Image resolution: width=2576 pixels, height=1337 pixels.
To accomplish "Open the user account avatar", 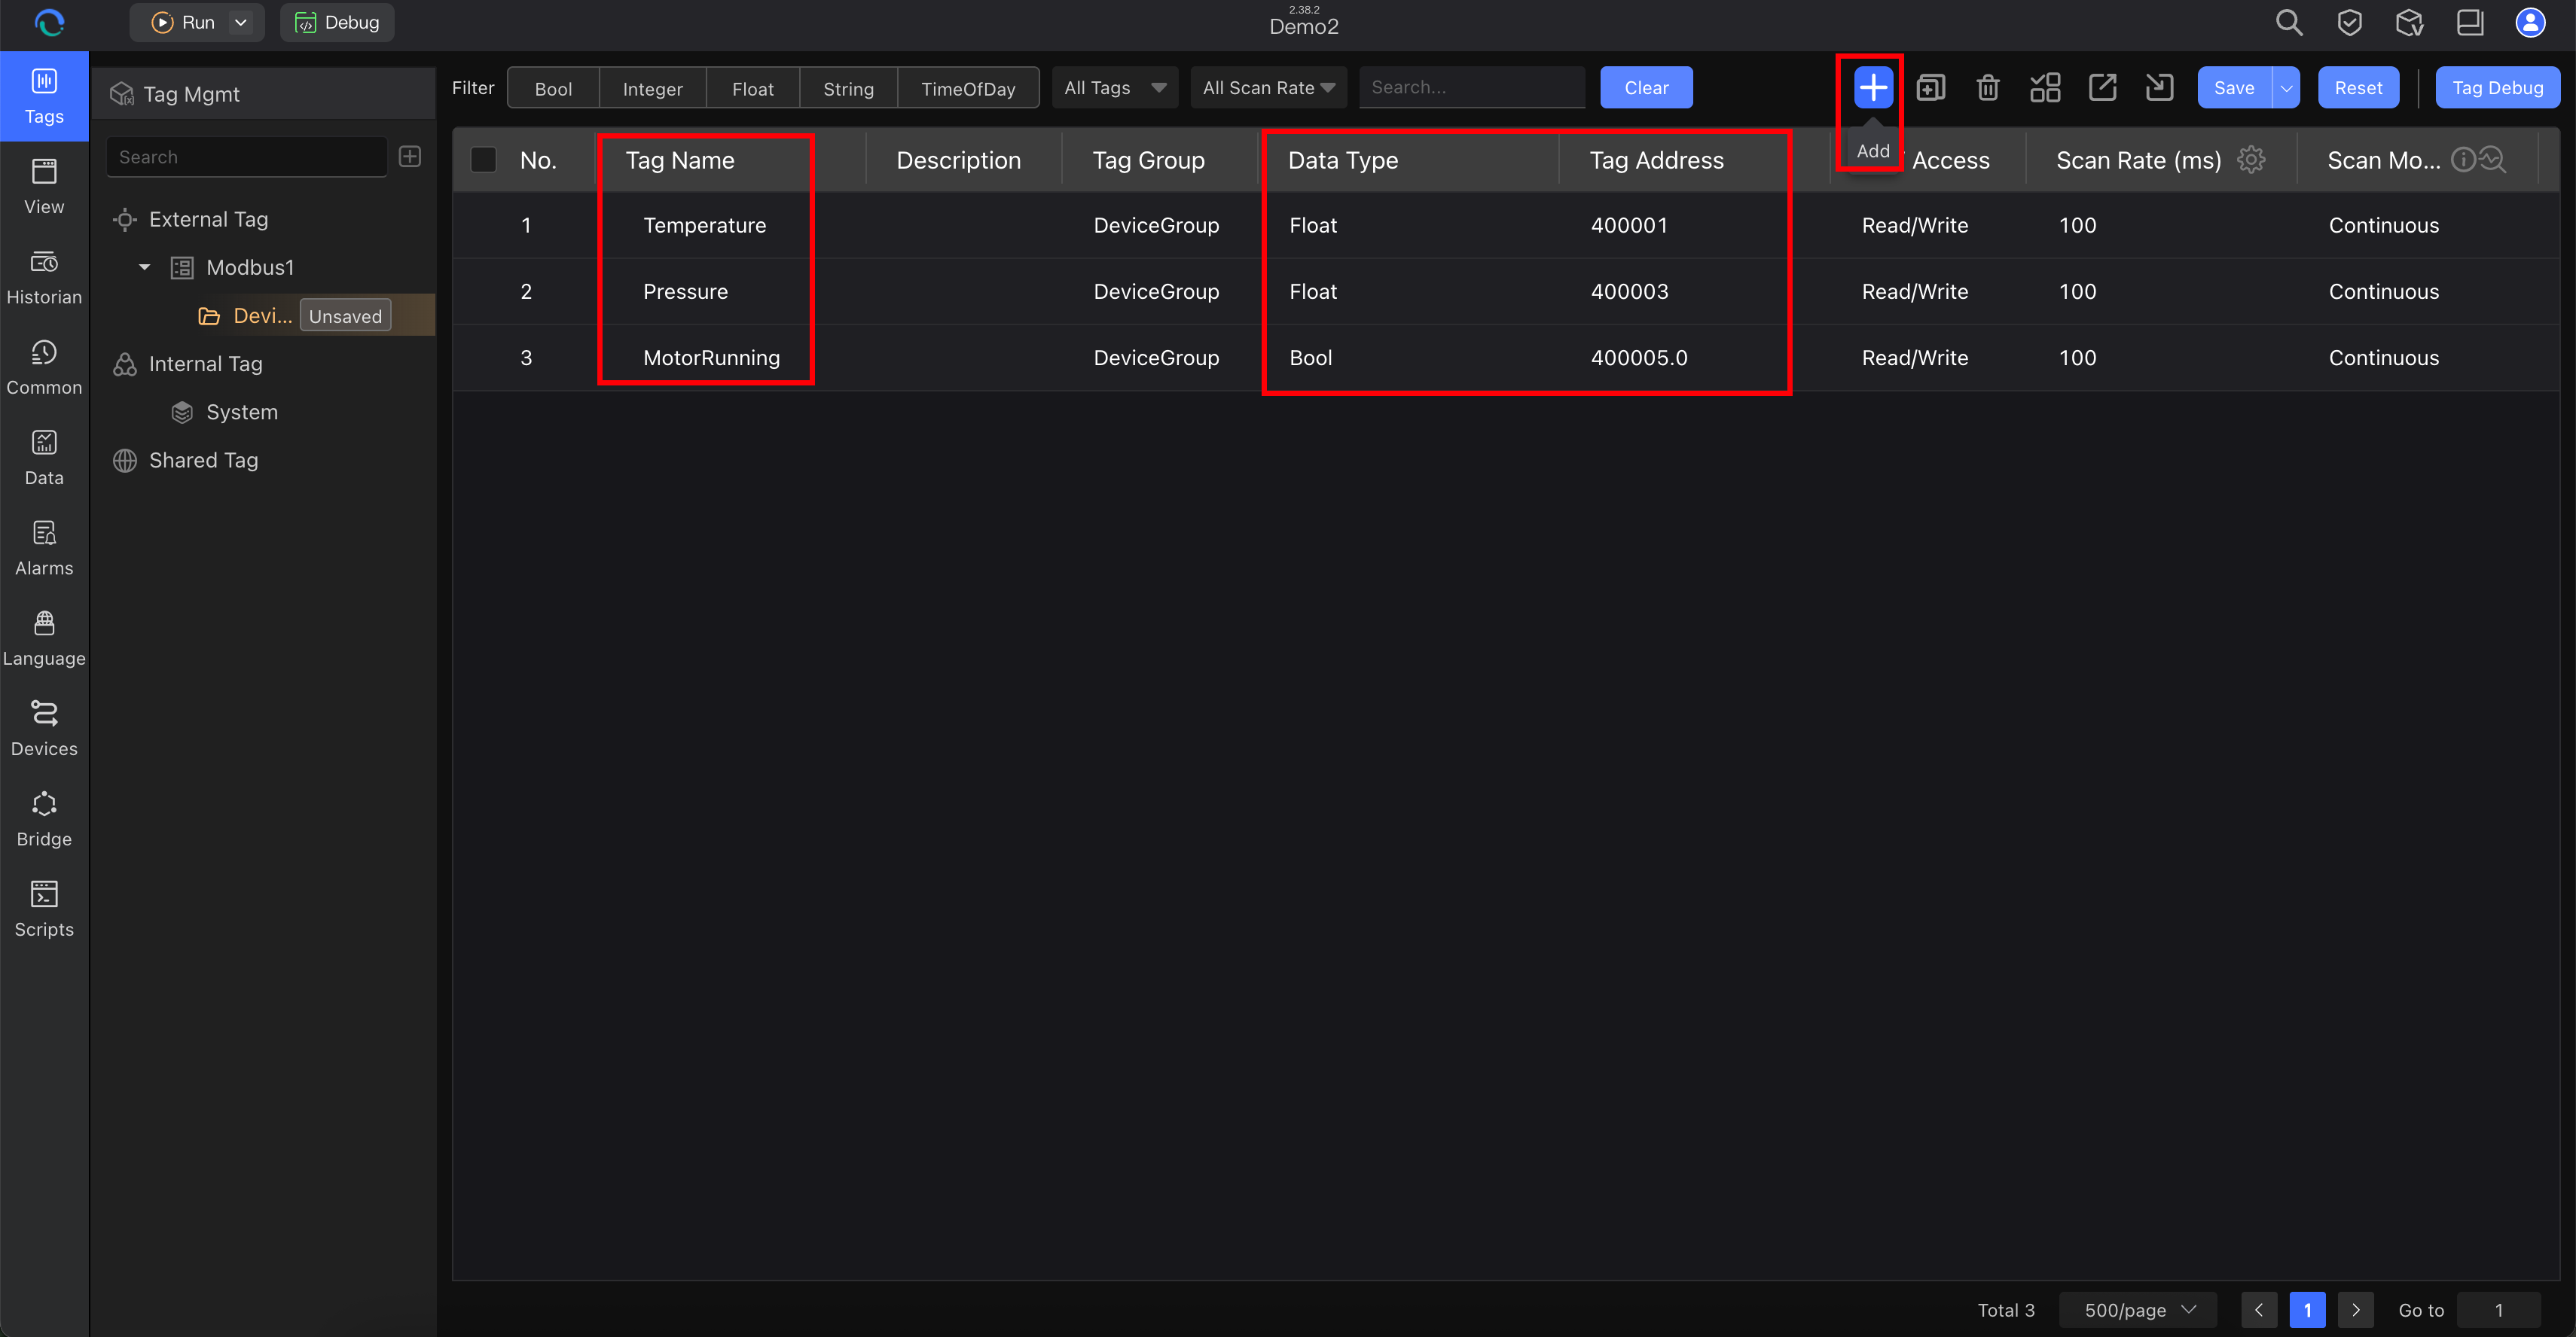I will [x=2529, y=23].
